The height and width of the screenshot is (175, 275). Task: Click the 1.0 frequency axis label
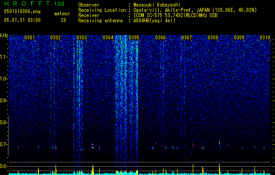[x=3, y=79]
